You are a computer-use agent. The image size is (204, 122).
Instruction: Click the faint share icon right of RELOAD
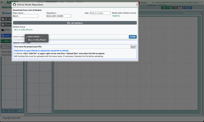[x=202, y=8]
